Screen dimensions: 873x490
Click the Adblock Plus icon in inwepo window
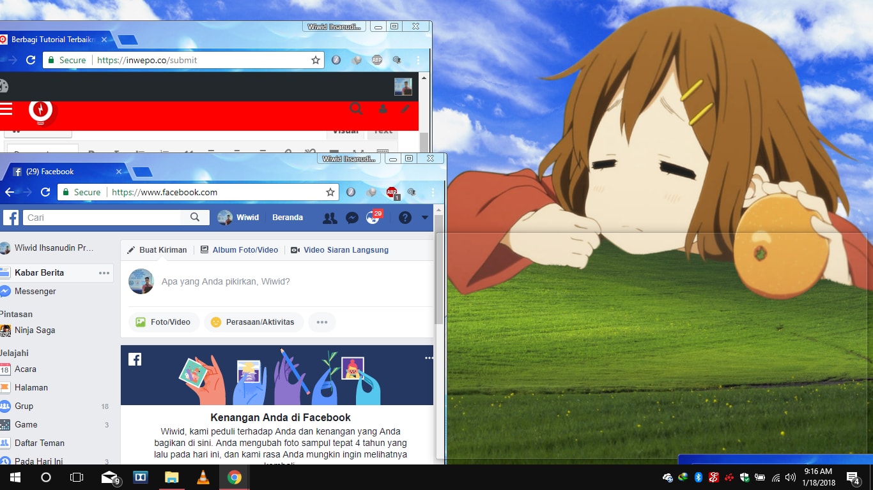pyautogui.click(x=377, y=60)
